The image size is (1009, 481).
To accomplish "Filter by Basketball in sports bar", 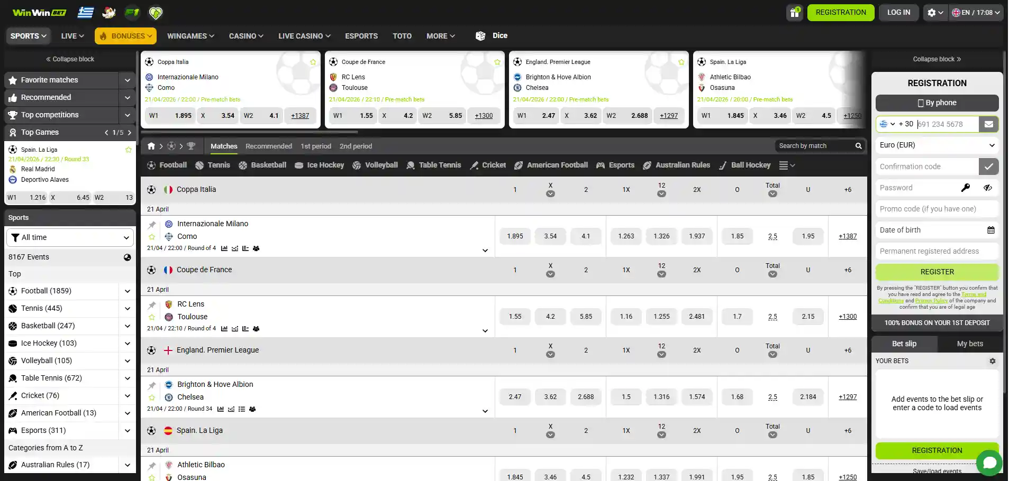I will coord(262,165).
